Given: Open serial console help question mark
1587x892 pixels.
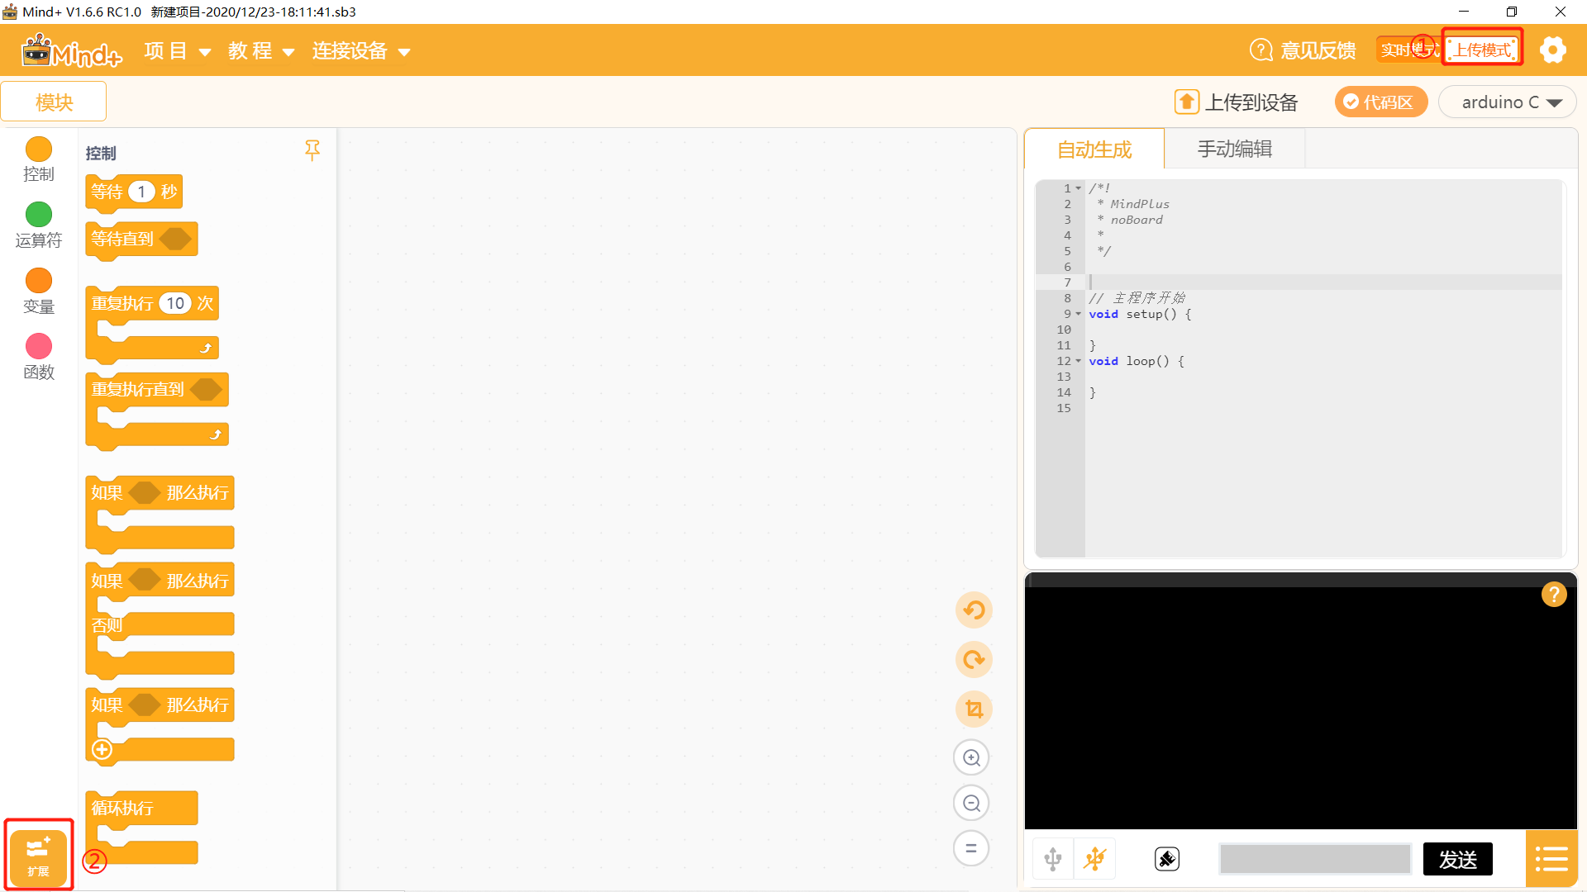Looking at the screenshot, I should 1554,594.
